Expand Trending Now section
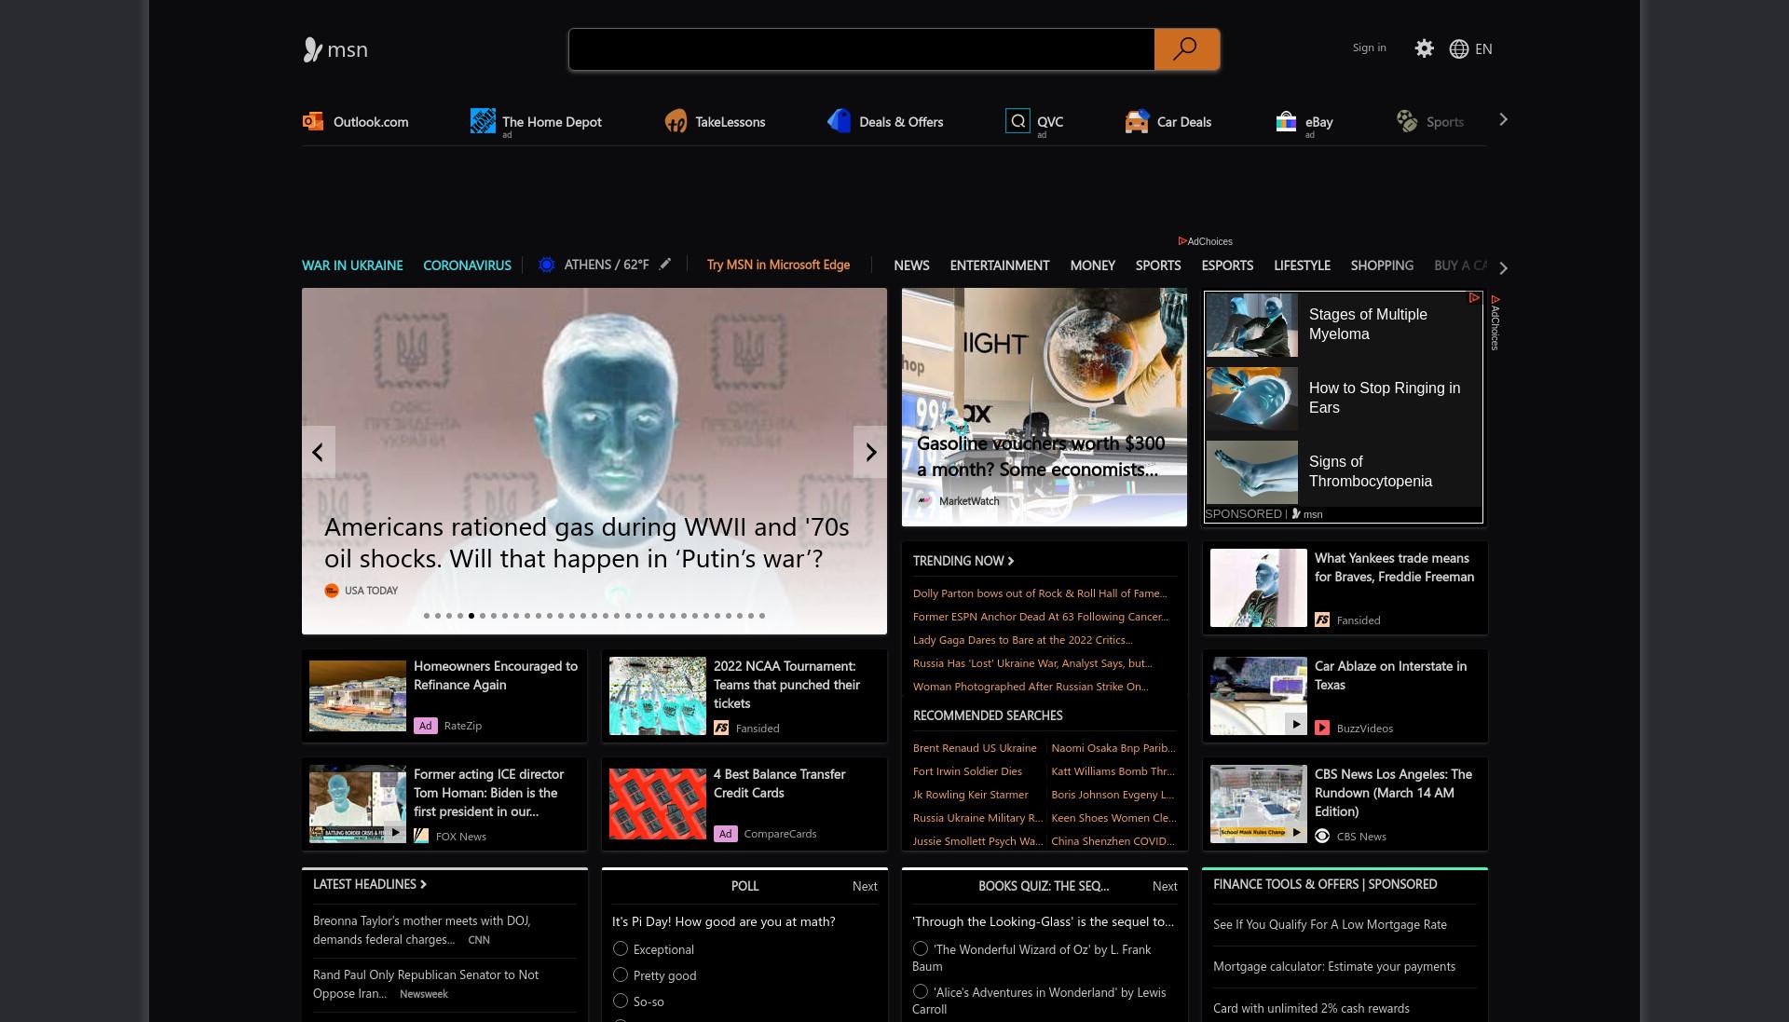Image resolution: width=1789 pixels, height=1022 pixels. coord(963,561)
